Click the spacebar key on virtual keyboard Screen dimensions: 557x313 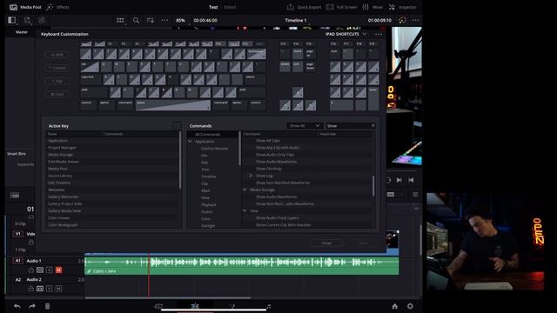pos(173,105)
